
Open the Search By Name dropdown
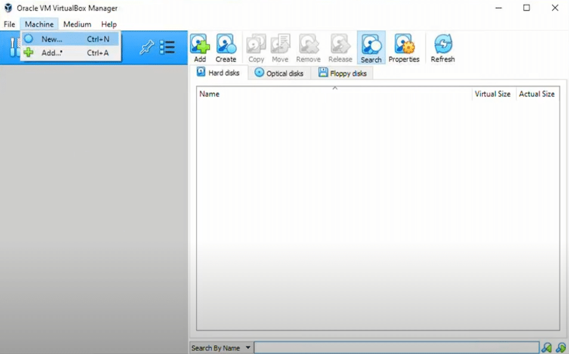pyautogui.click(x=220, y=348)
